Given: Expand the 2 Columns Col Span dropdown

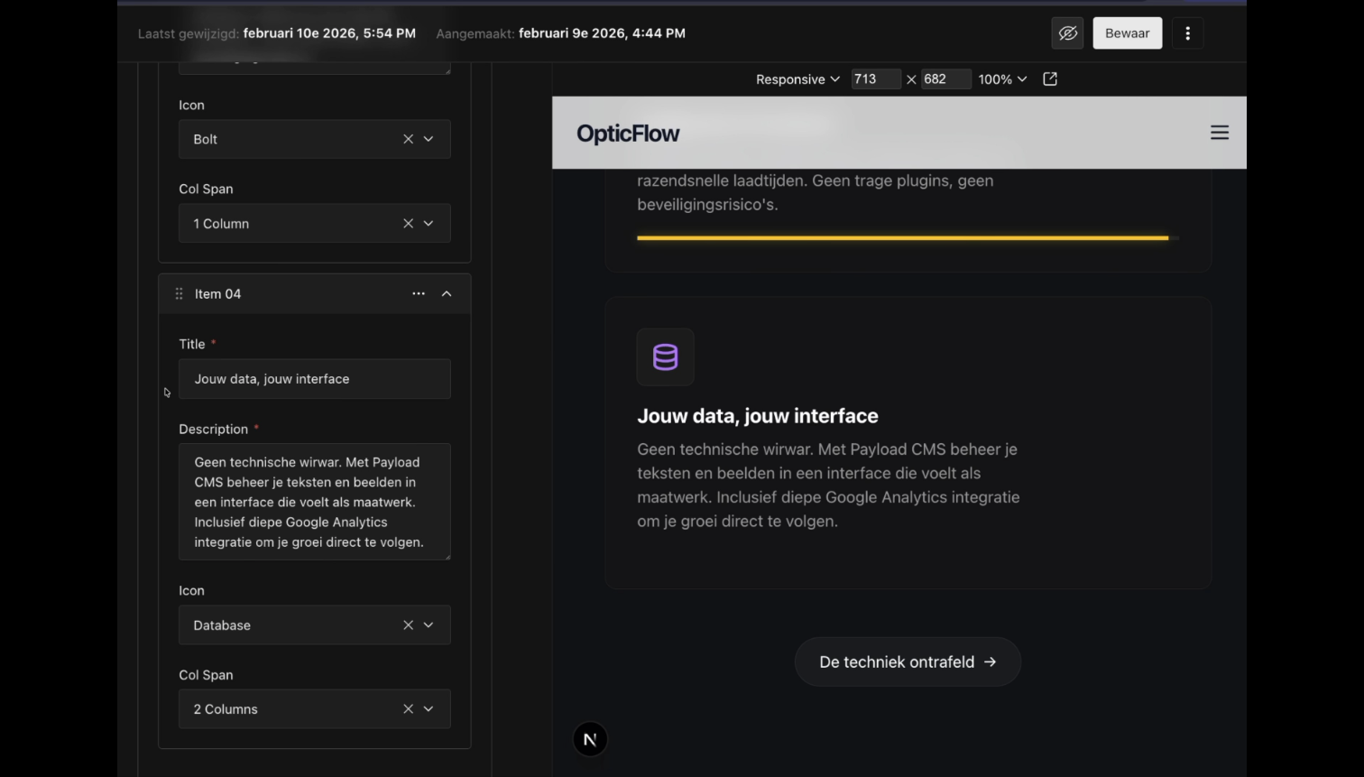Looking at the screenshot, I should click(x=429, y=709).
